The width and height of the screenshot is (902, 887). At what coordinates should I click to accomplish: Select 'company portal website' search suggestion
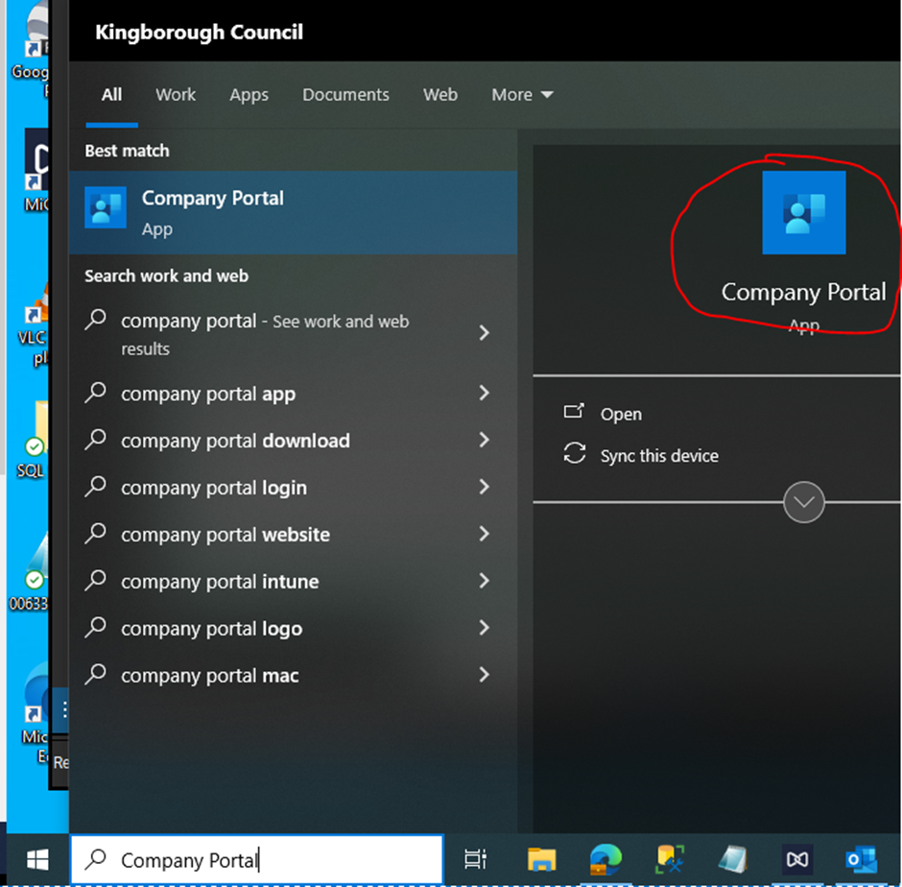[225, 535]
